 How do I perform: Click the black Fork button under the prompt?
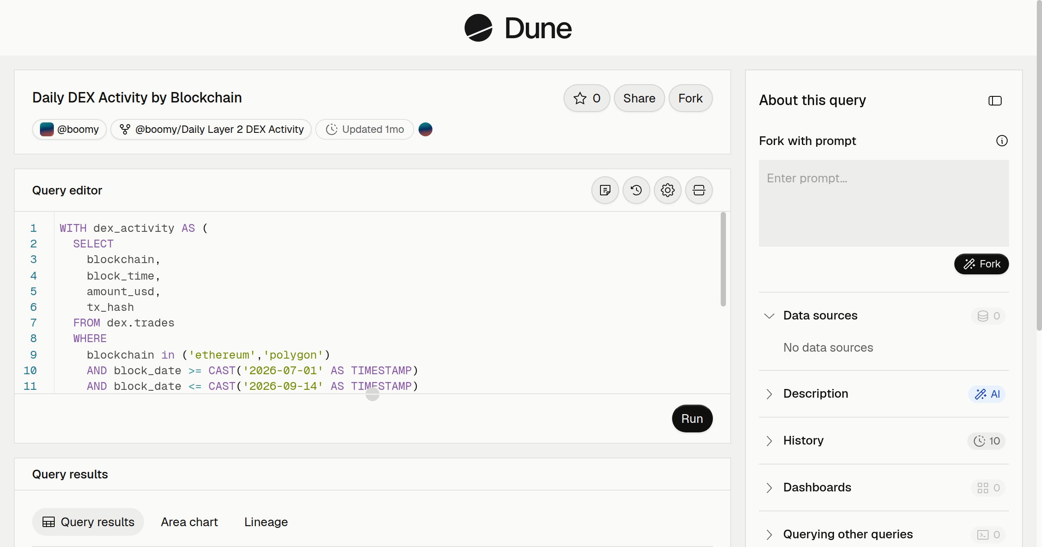981,264
